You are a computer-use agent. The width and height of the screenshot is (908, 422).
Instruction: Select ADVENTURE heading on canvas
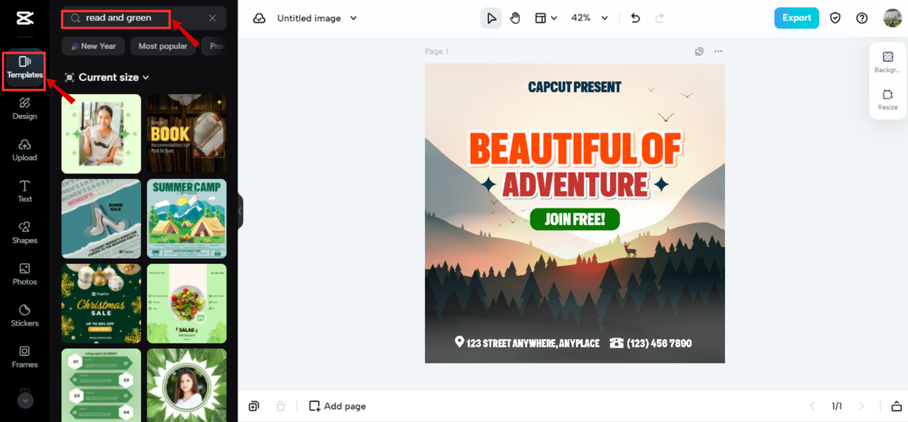[575, 184]
